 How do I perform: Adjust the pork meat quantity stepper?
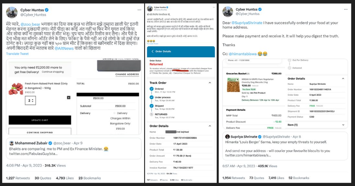30,101
